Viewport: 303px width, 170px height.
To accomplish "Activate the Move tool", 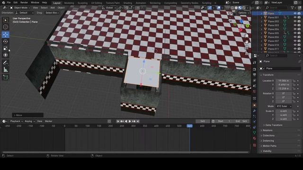I will [x=6, y=34].
